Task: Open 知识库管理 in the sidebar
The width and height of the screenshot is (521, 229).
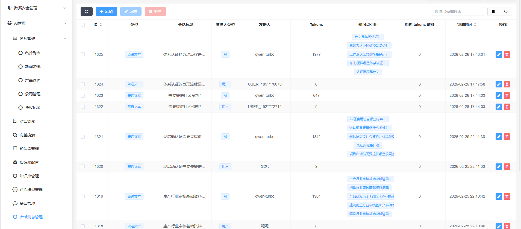Action: point(29,149)
